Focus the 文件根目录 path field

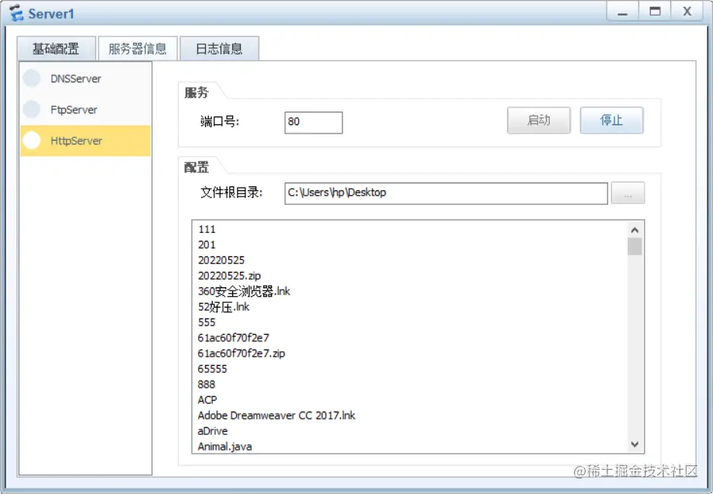(446, 193)
